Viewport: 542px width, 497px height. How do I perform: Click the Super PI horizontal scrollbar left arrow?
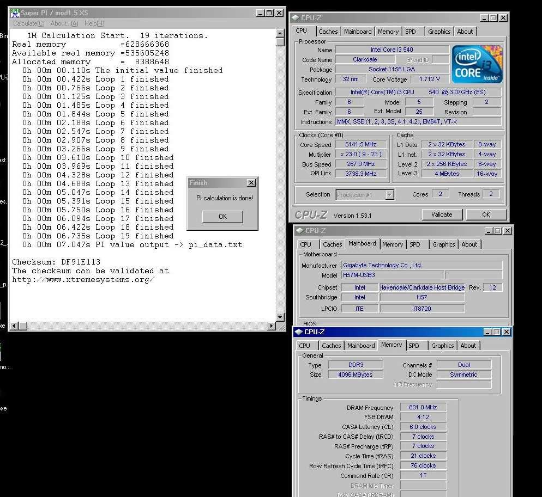click(x=14, y=326)
